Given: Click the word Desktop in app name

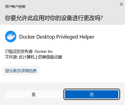Looking at the screenshot, I should click(x=46, y=37).
